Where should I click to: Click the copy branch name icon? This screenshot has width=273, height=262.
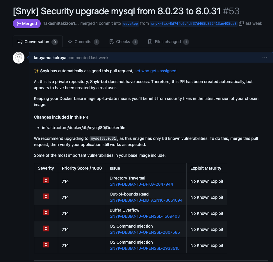(x=241, y=23)
